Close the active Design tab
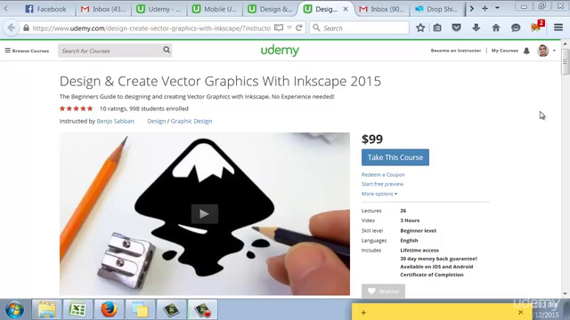570x320 pixels. point(346,9)
